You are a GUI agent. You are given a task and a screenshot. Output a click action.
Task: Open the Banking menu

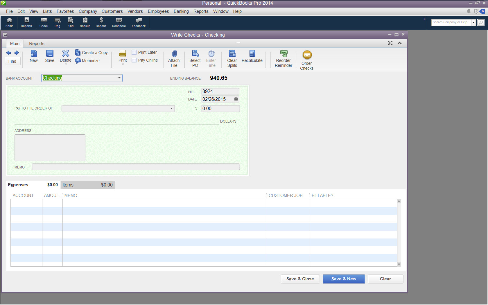(181, 11)
